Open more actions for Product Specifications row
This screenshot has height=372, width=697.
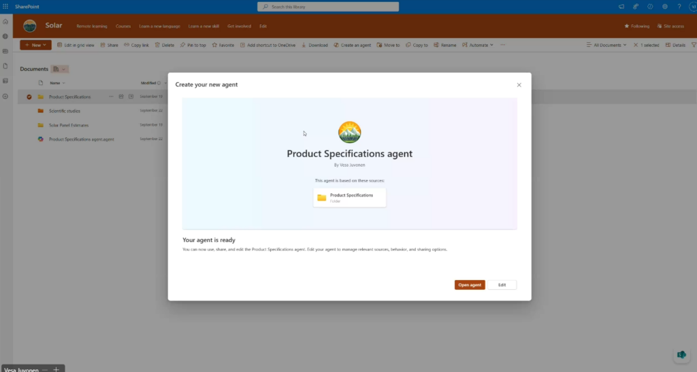(x=111, y=97)
